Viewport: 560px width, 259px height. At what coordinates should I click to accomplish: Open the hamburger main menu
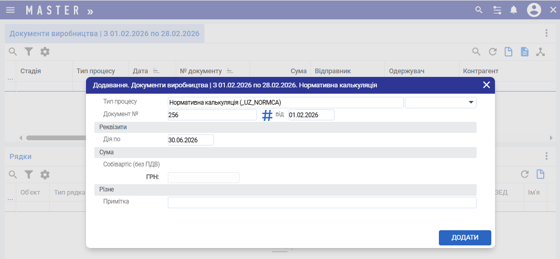10,10
